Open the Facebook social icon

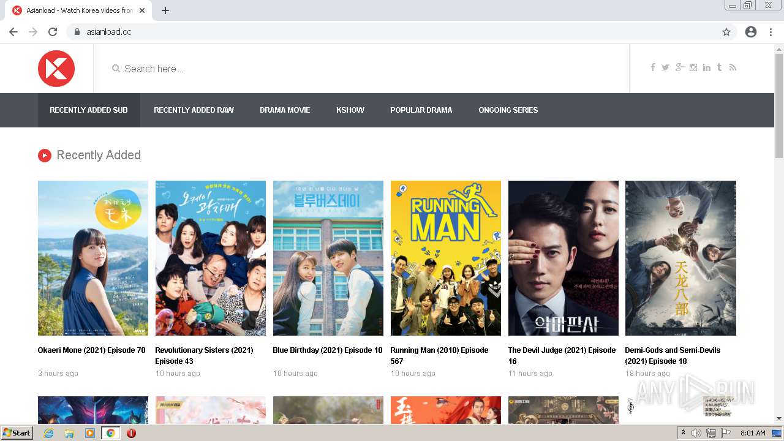tap(653, 67)
